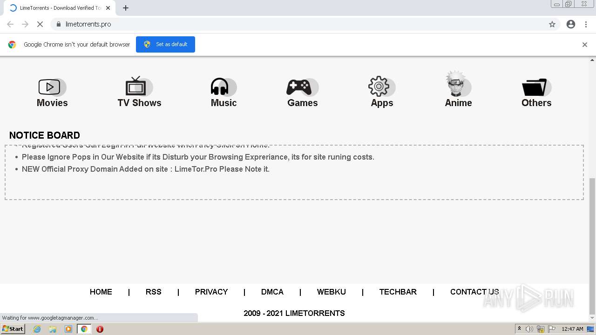Screen dimensions: 596x335
Task: Open the WEBKU footer link
Action: [331, 292]
